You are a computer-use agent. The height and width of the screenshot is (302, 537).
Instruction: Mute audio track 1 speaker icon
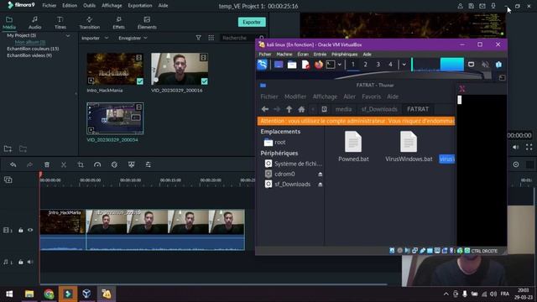[30, 262]
